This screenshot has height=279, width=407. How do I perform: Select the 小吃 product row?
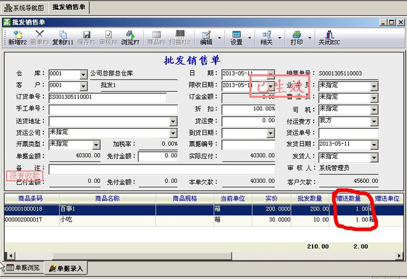point(107,219)
